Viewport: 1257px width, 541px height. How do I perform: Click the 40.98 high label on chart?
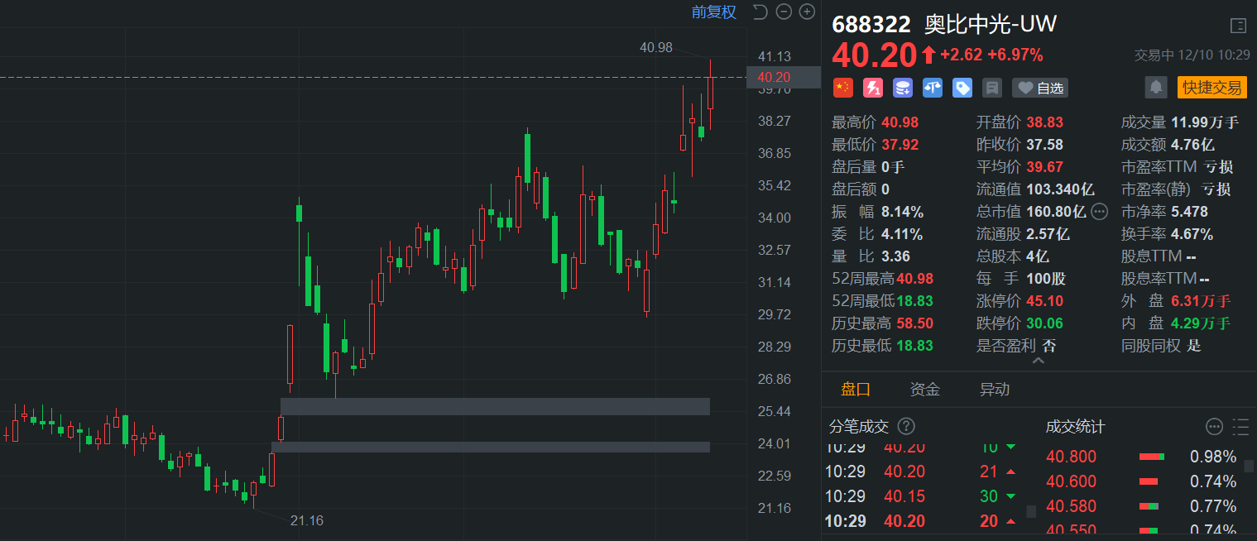656,48
